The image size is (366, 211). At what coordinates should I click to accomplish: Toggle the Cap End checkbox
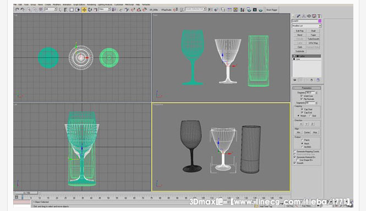click(x=302, y=113)
